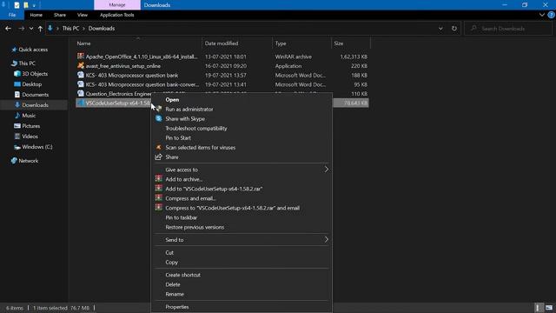Open the Home ribbon tab

click(x=36, y=15)
